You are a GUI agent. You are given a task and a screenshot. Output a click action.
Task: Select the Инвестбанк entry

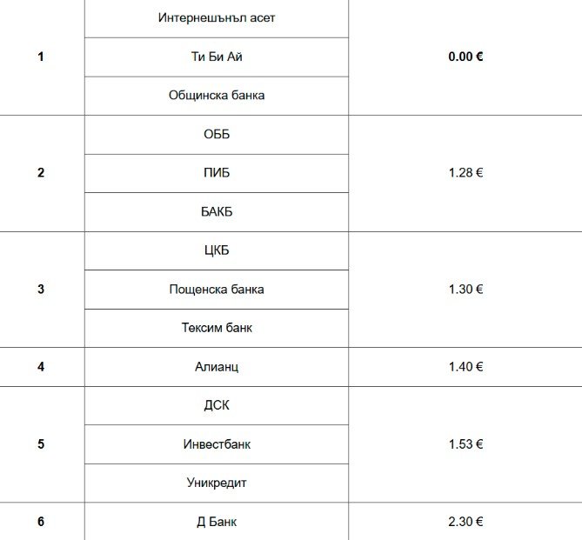coord(217,444)
